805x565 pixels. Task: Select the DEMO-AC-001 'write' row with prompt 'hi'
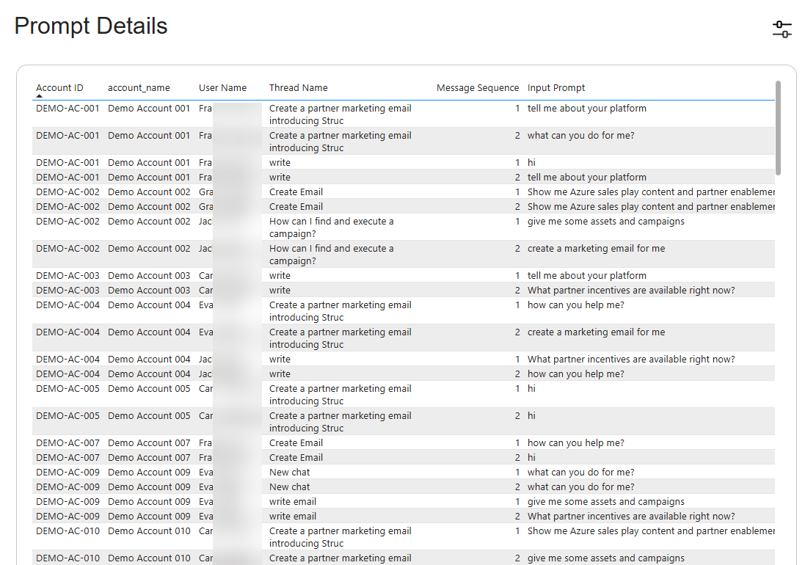404,162
